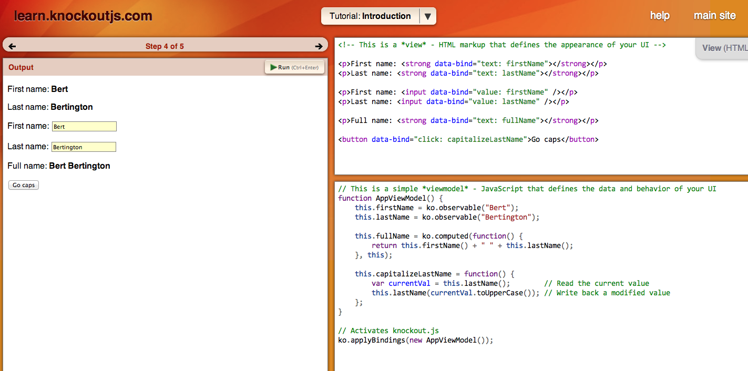Click the ko.observable("Bert") code line
Image resolution: width=748 pixels, height=371 pixels.
[x=437, y=208]
